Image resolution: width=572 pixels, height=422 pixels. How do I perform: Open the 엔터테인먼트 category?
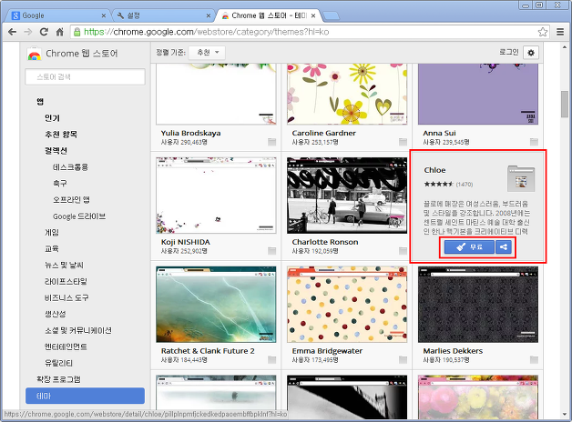coord(66,347)
